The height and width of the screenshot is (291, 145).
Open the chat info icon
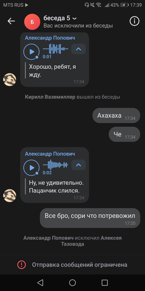point(134,21)
